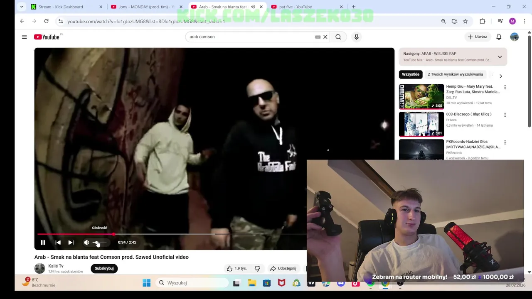The image size is (532, 299).
Task: Click the Utwórz create button
Action: pos(477,37)
